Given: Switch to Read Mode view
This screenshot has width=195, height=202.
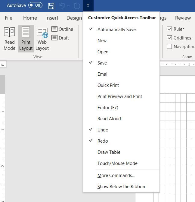Looking at the screenshot, I should coord(9,39).
